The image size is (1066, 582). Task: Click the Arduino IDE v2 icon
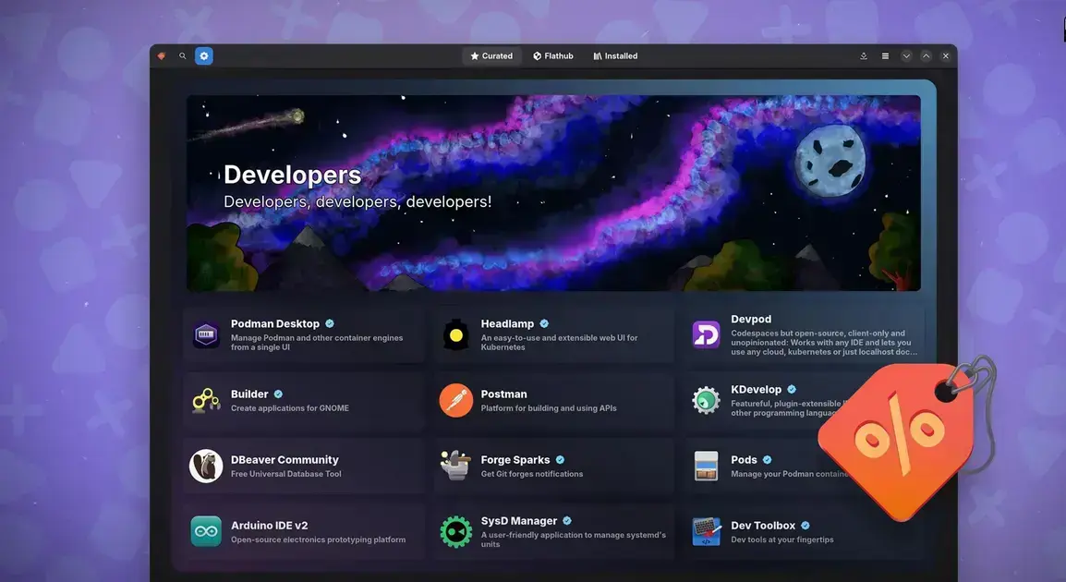point(205,532)
